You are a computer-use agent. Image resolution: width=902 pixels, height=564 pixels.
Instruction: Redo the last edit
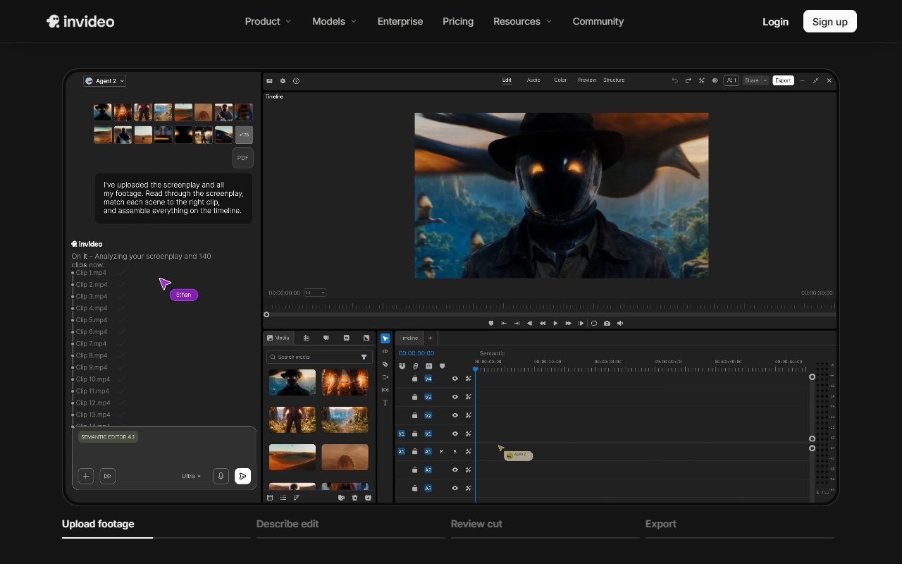coord(688,80)
